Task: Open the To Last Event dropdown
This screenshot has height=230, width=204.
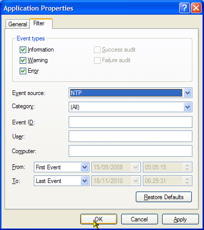Action: point(84,181)
